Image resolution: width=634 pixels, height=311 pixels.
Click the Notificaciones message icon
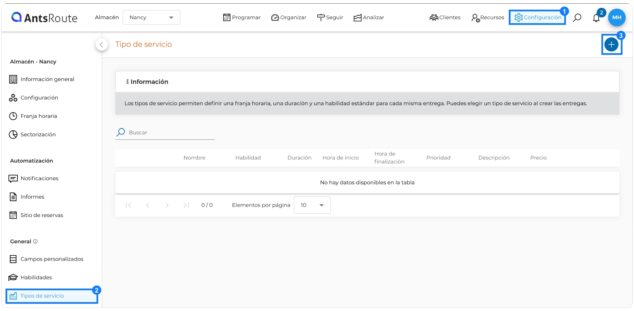point(13,179)
